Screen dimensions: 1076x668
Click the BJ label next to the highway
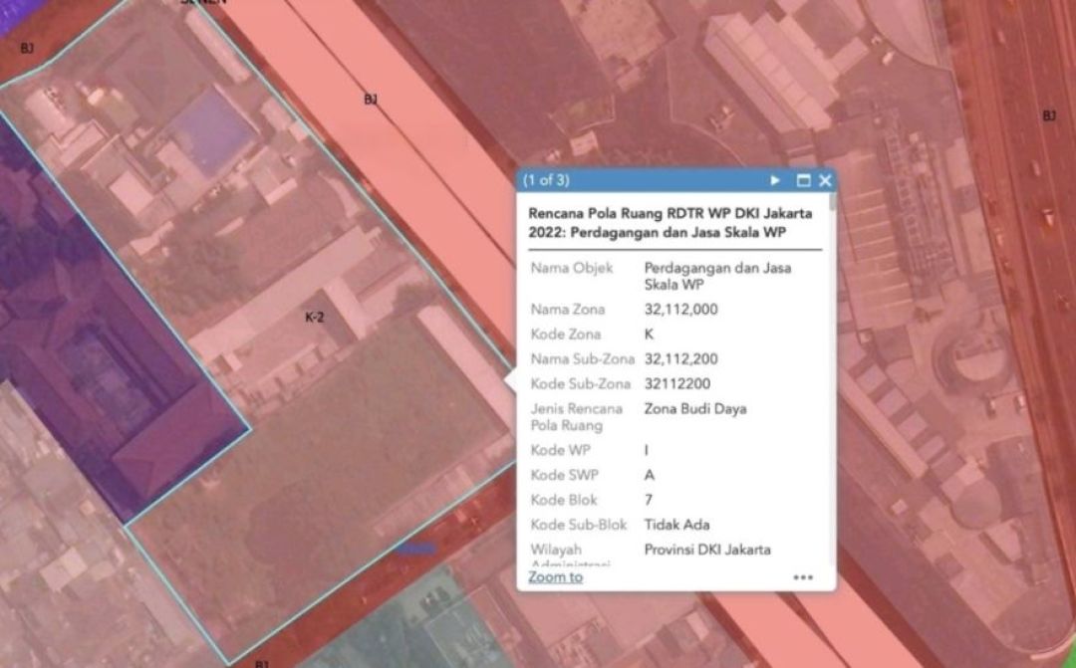click(x=1049, y=116)
